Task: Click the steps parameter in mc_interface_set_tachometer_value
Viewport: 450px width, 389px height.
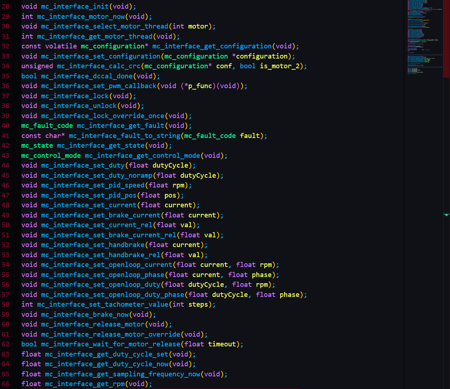Action: pyautogui.click(x=198, y=304)
